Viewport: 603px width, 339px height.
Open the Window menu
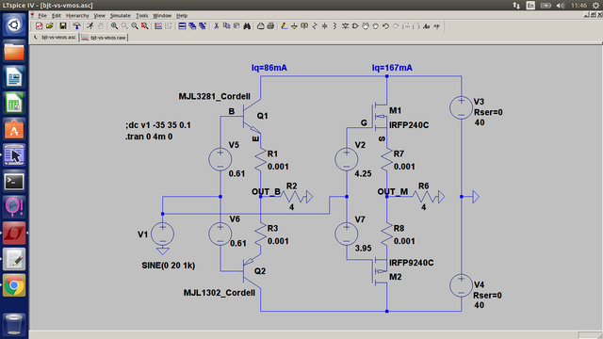pyautogui.click(x=162, y=15)
